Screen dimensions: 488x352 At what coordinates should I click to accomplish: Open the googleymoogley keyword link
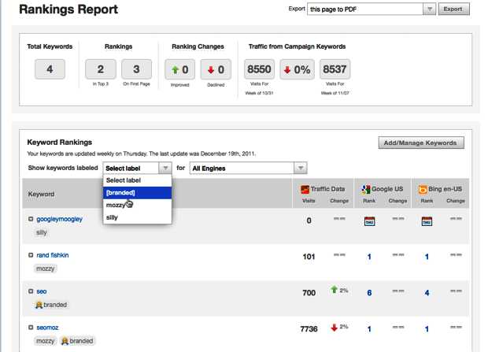[x=60, y=219]
